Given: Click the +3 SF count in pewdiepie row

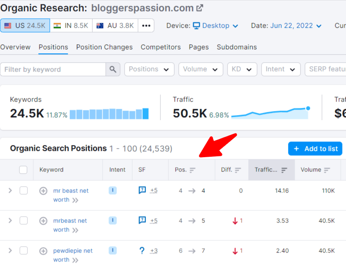Looking at the screenshot, I should pos(154,250).
